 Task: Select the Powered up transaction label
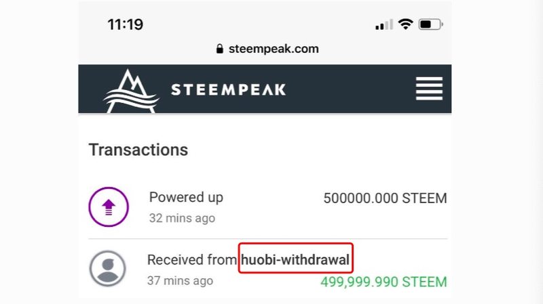186,198
